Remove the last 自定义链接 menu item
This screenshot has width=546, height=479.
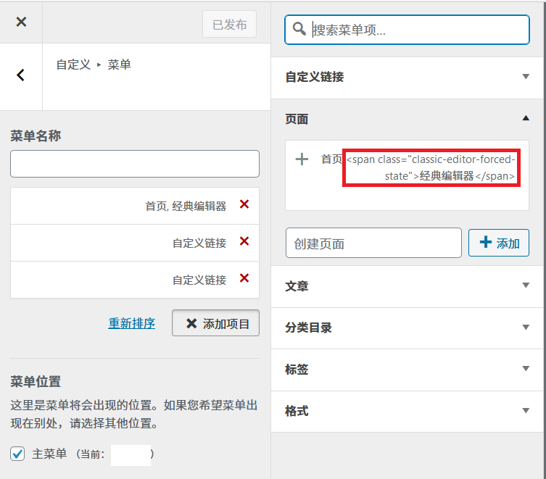click(x=244, y=278)
